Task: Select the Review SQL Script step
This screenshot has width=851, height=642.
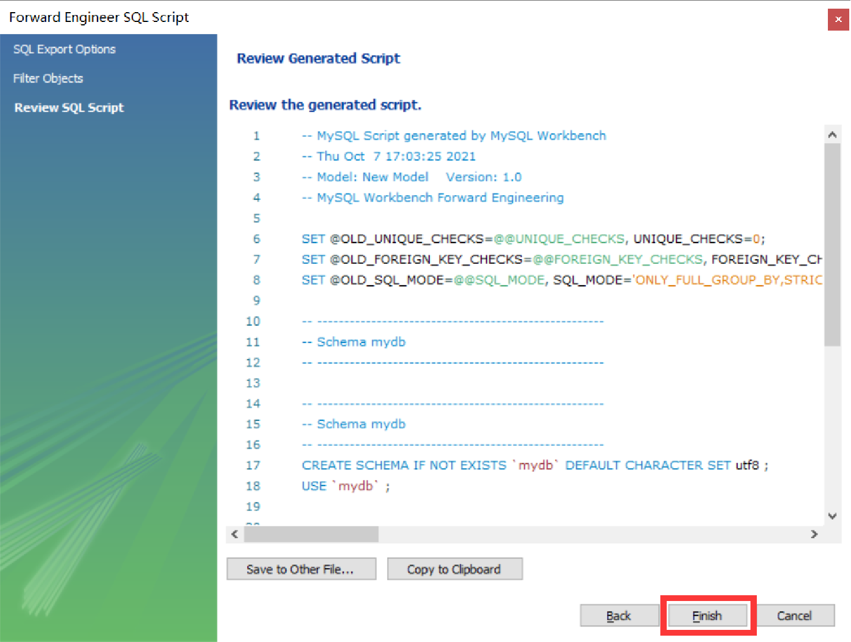Action: (x=69, y=107)
